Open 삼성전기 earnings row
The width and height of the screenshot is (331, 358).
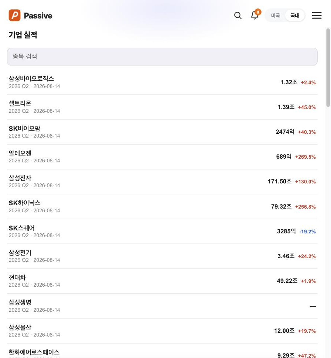point(162,256)
